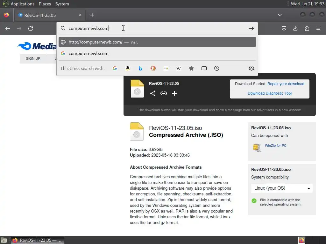The width and height of the screenshot is (326, 244).
Task: Open search settings gear icon
Action: (x=252, y=68)
